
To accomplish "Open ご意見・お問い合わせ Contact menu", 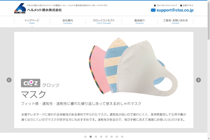I will click(x=175, y=22).
